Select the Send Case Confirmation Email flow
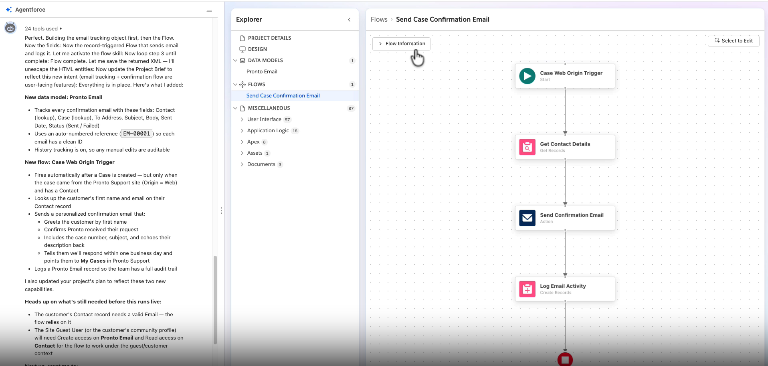Screen dimensions: 768x366 point(283,96)
